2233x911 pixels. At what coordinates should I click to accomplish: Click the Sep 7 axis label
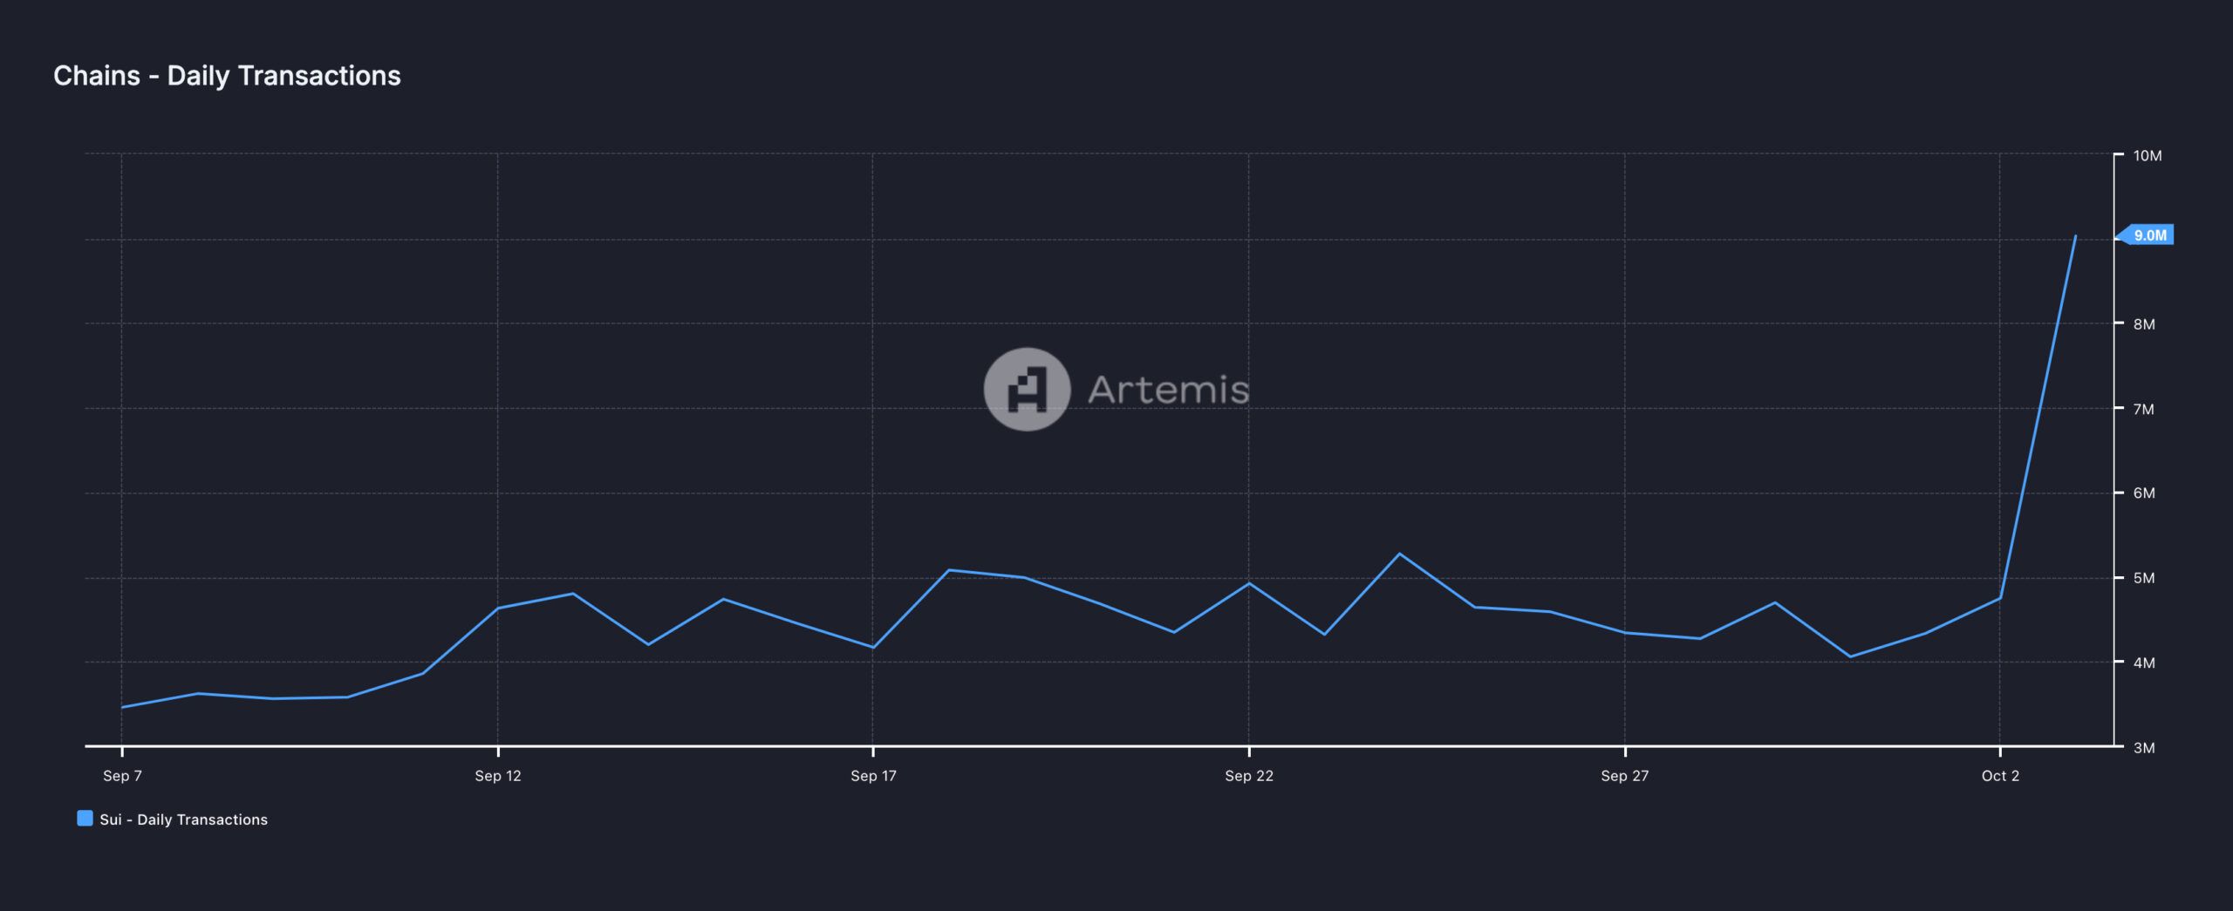coord(122,776)
